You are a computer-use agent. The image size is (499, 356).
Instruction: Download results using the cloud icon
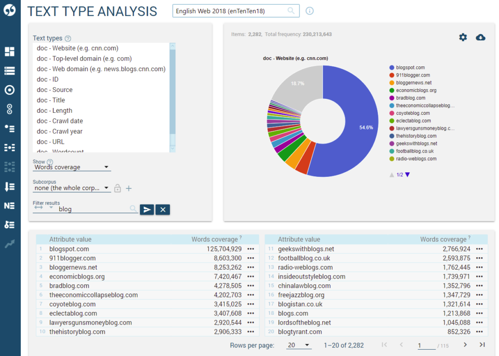tap(481, 37)
